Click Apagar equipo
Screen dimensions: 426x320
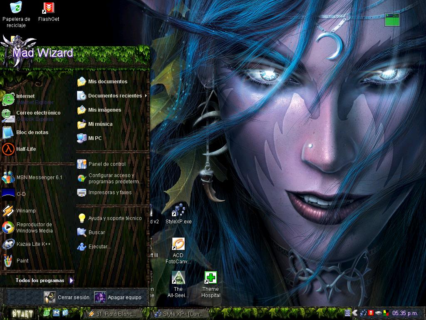click(118, 297)
